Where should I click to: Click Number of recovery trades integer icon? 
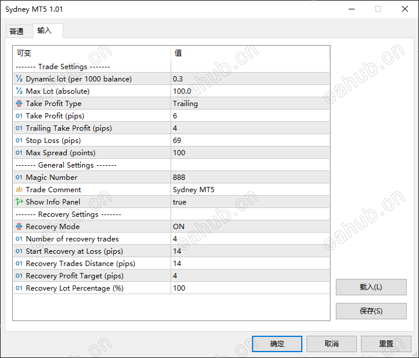point(19,238)
